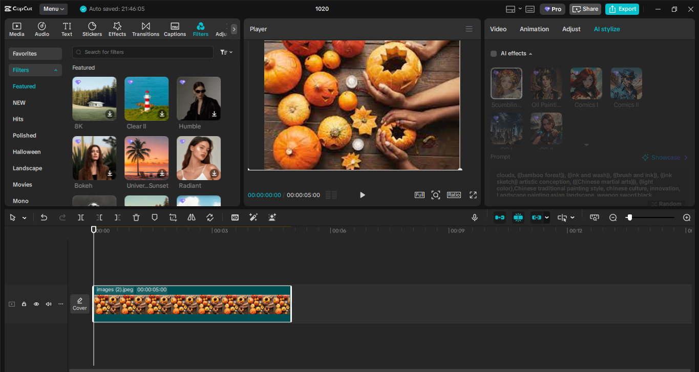The width and height of the screenshot is (699, 372).
Task: Start voiceover recording with the microphone icon
Action: [474, 217]
